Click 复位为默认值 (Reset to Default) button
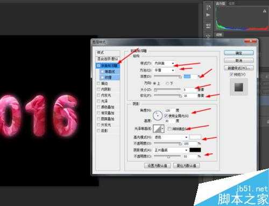This screenshot has height=206, width=269. pyautogui.click(x=186, y=166)
